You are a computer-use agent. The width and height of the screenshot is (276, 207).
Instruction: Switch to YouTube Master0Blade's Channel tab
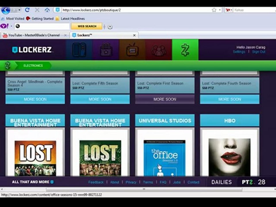(34, 35)
